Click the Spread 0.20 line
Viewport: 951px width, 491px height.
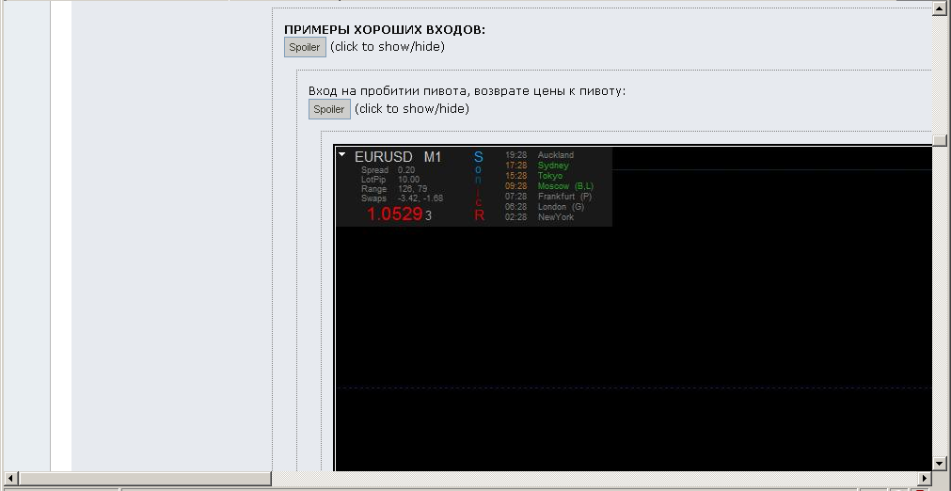tap(388, 170)
